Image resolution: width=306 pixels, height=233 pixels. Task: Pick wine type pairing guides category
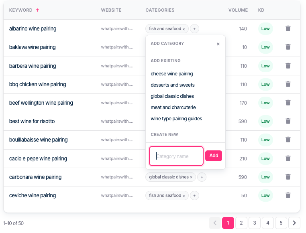pos(176,119)
